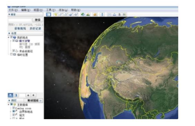195x126 pixels.
Task: Show historical imagery with the clock icon
Action: [x=83, y=14]
